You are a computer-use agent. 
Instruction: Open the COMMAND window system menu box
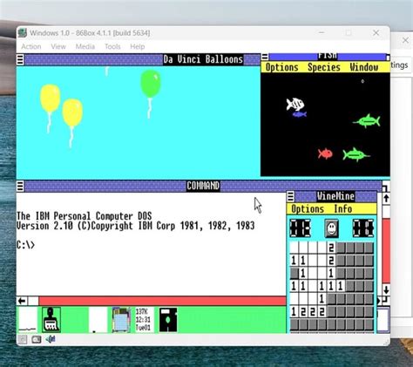pos(20,186)
